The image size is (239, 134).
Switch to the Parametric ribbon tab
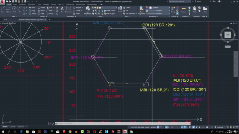pyautogui.click(x=31, y=4)
